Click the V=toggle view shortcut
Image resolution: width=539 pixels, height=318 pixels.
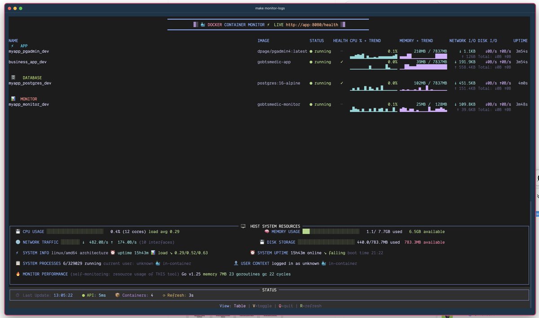click(262, 306)
